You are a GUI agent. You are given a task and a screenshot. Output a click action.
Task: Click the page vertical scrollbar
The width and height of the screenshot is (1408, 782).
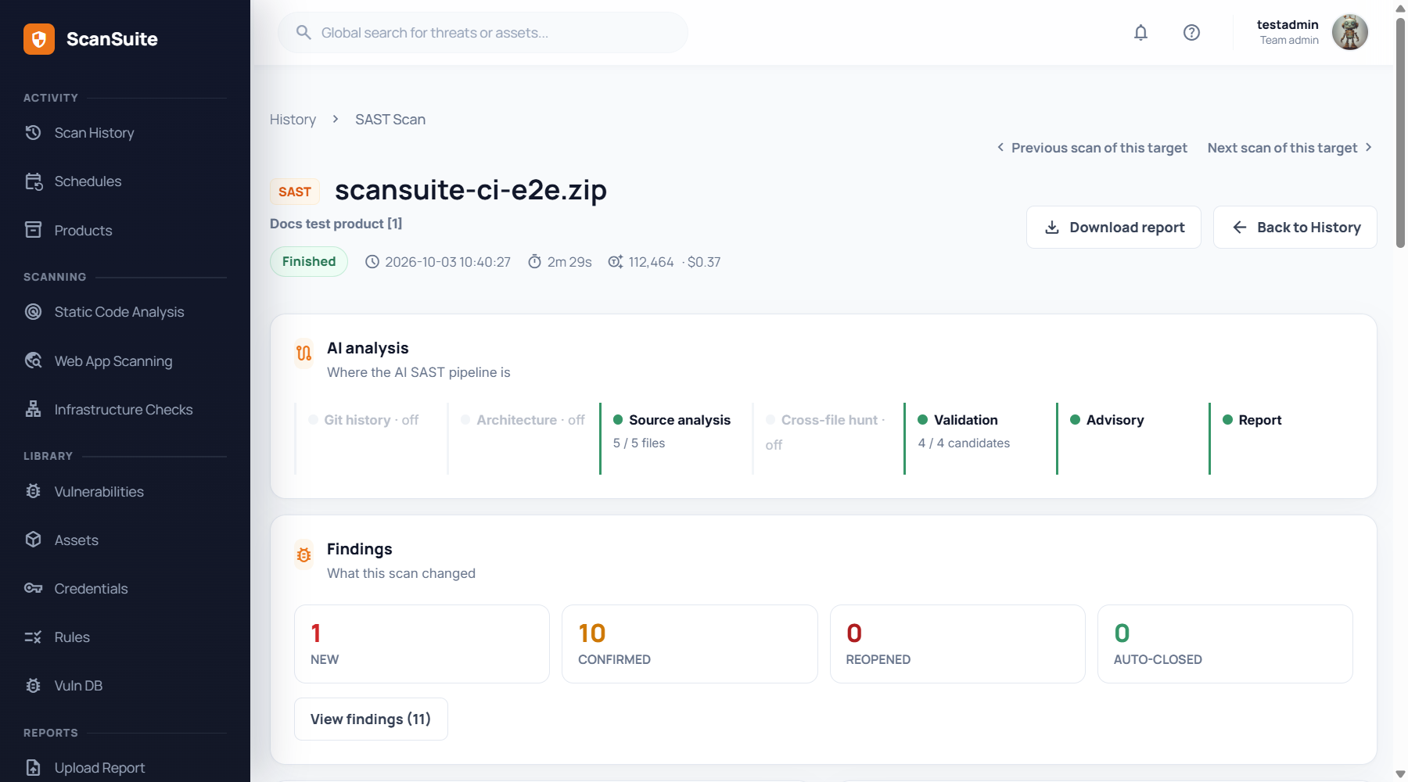tap(1400, 133)
